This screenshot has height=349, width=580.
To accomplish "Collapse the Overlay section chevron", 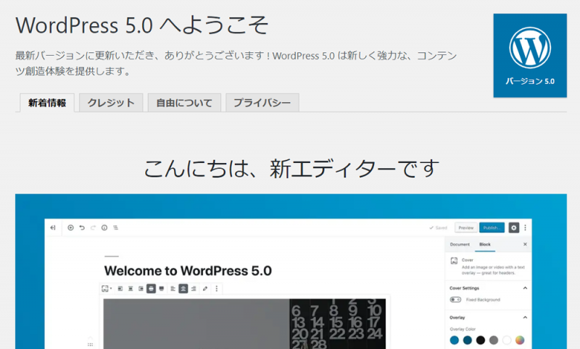I will (525, 318).
